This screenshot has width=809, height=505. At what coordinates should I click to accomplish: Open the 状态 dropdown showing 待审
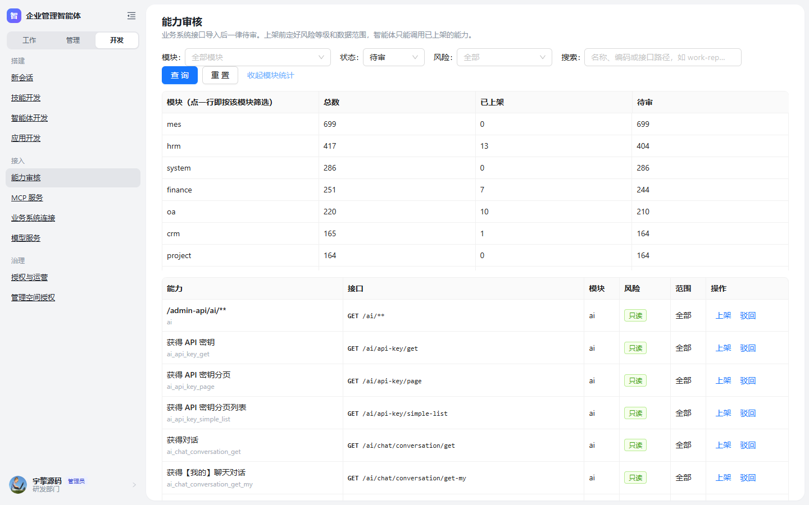[394, 57]
